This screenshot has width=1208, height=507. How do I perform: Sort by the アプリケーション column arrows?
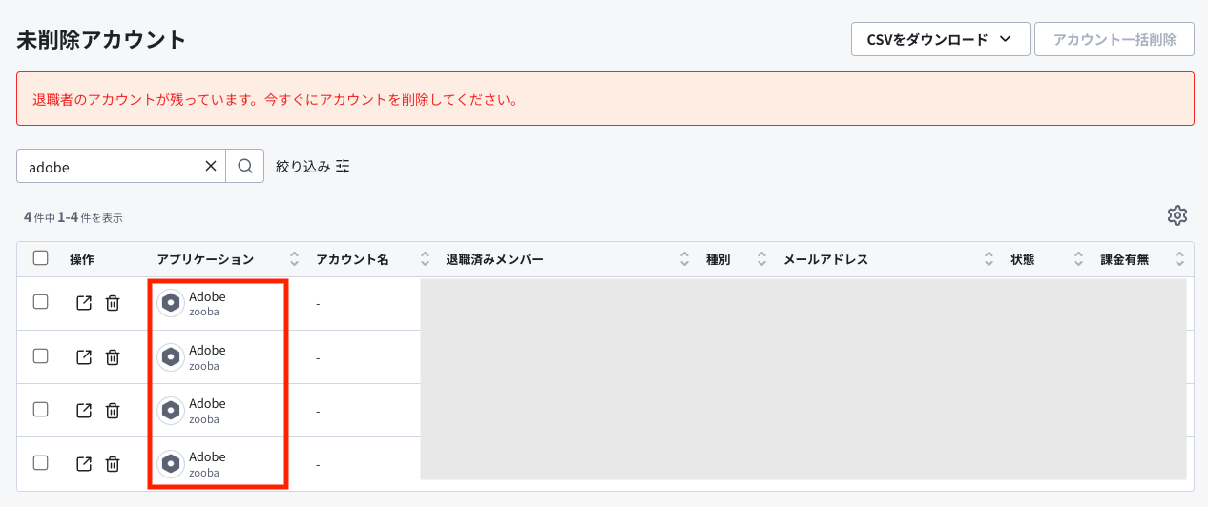pyautogui.click(x=295, y=259)
